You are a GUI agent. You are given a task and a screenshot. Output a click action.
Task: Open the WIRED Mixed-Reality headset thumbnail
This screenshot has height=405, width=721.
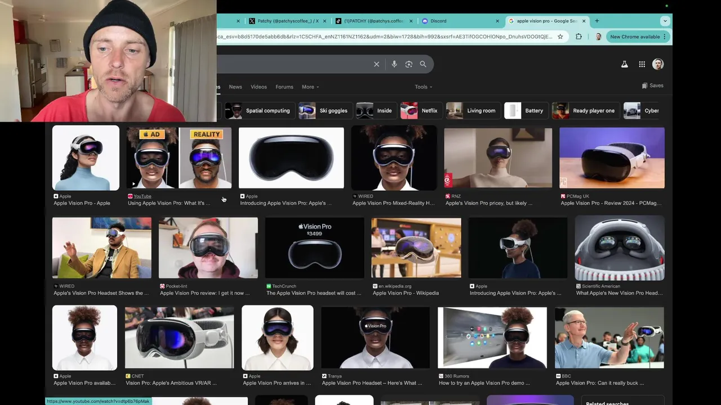tap(394, 158)
